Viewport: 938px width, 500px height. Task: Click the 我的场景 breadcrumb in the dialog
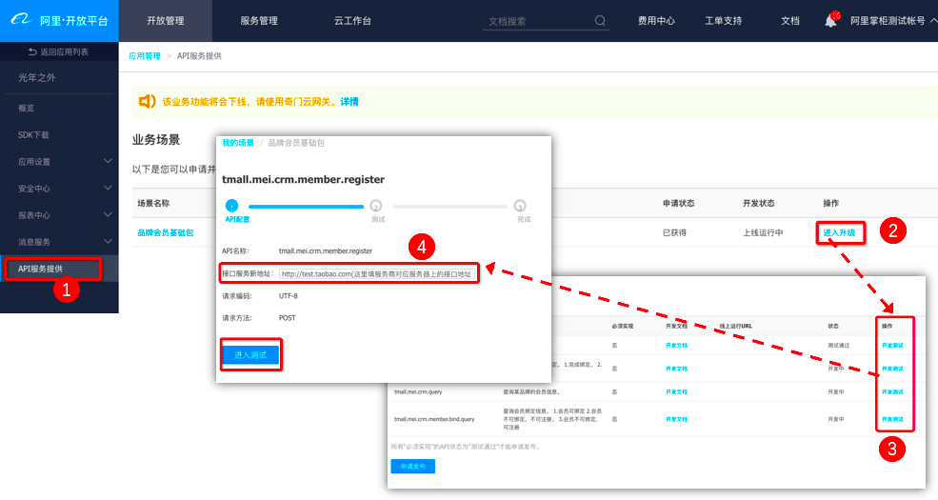(238, 143)
